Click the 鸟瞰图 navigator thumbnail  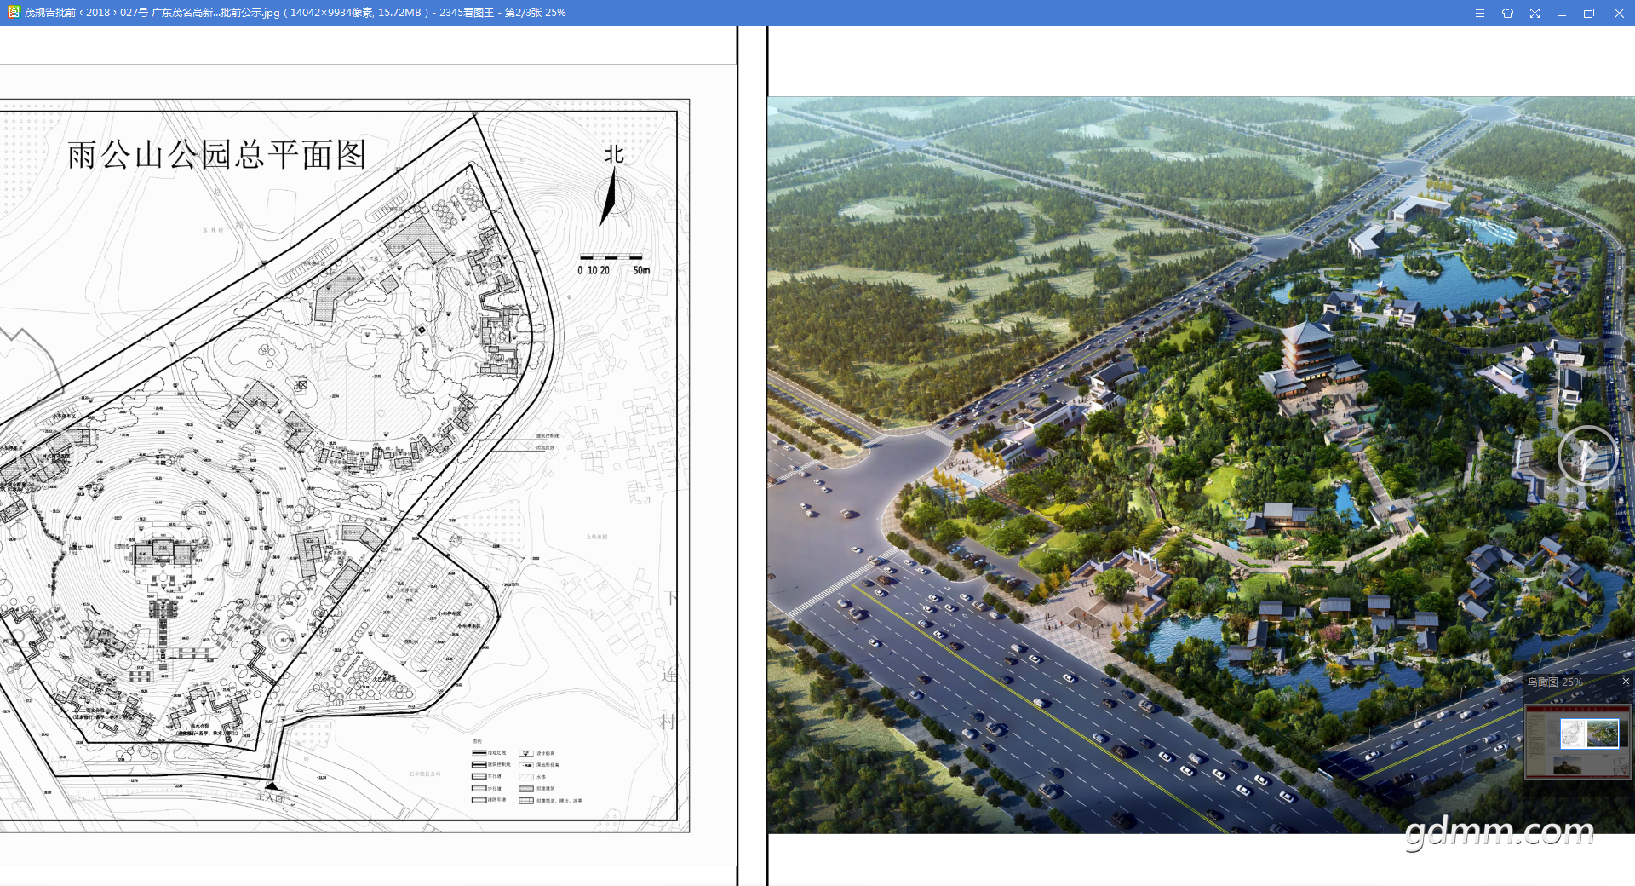click(1577, 740)
